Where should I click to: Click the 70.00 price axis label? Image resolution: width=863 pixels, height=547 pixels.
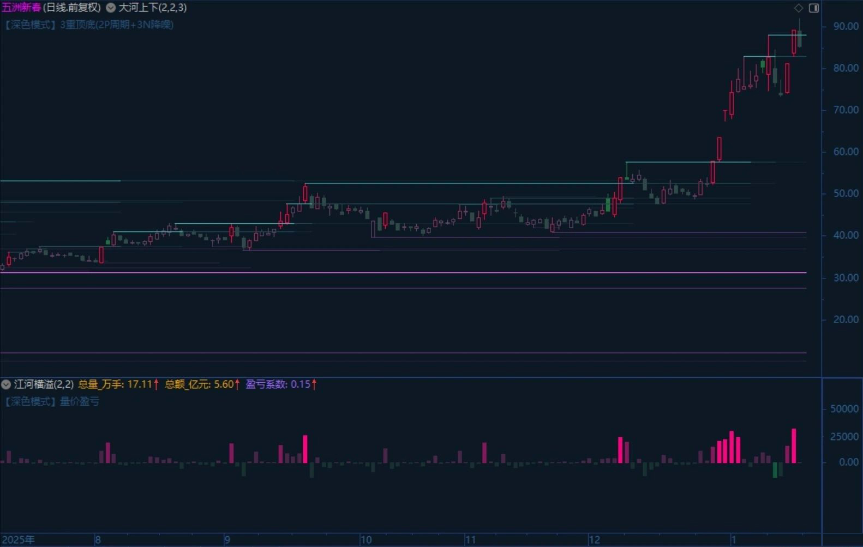click(846, 110)
